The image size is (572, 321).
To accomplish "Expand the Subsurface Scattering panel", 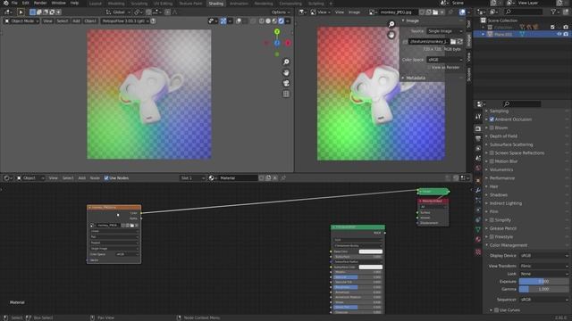I will point(510,144).
